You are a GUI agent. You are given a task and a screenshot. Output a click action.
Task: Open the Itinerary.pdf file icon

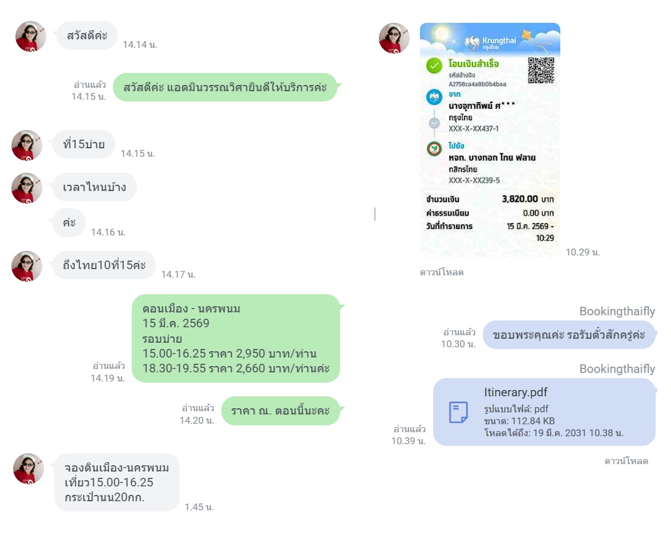click(x=458, y=412)
